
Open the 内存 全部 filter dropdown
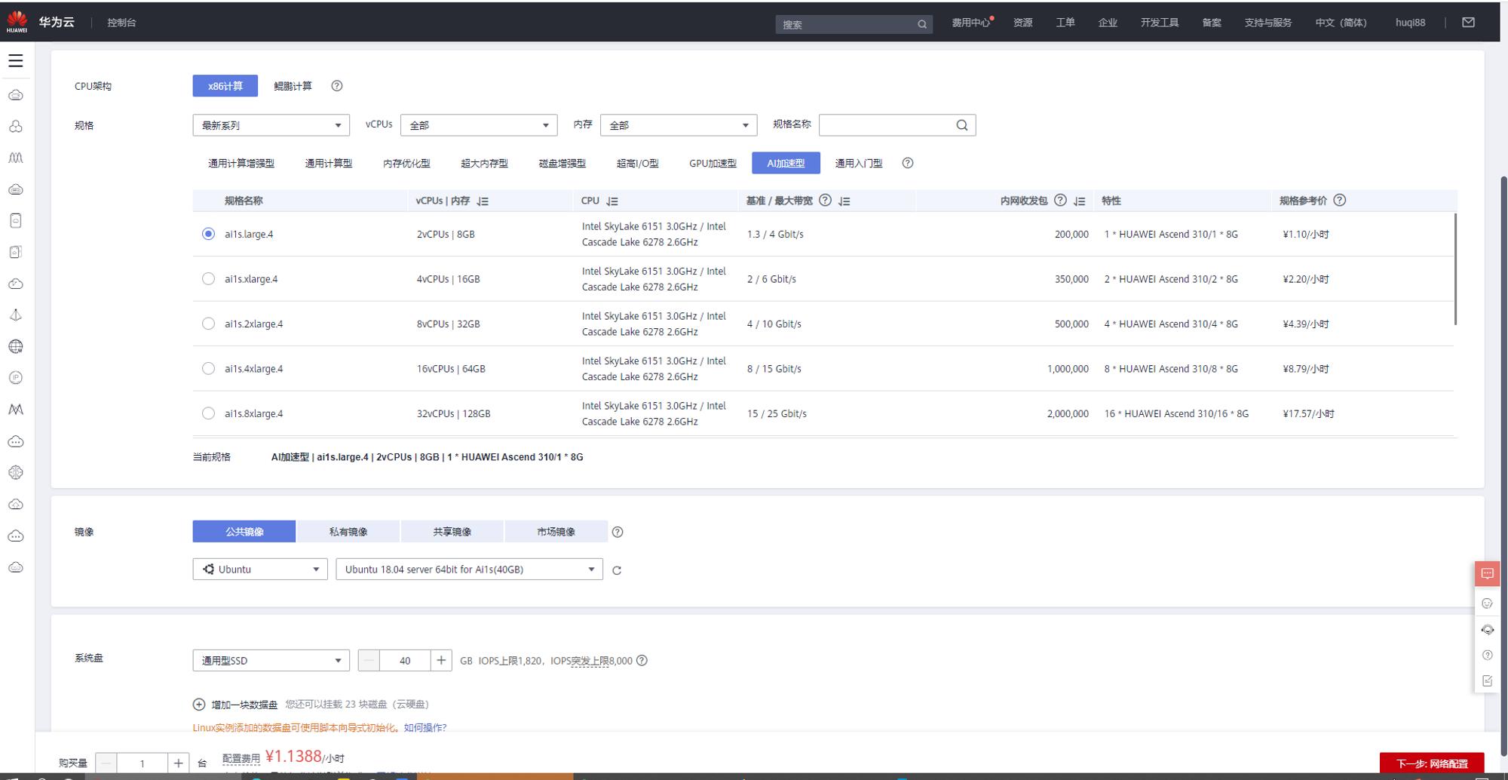pyautogui.click(x=679, y=125)
